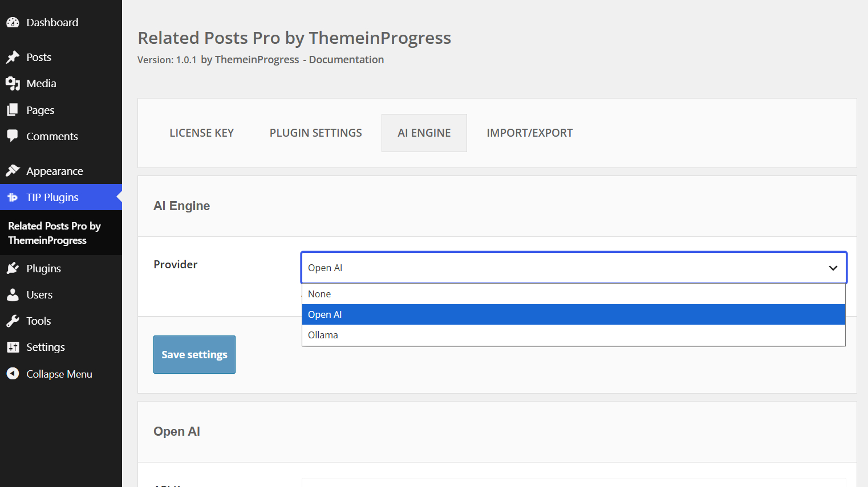Click the Settings sliders icon

click(13, 347)
